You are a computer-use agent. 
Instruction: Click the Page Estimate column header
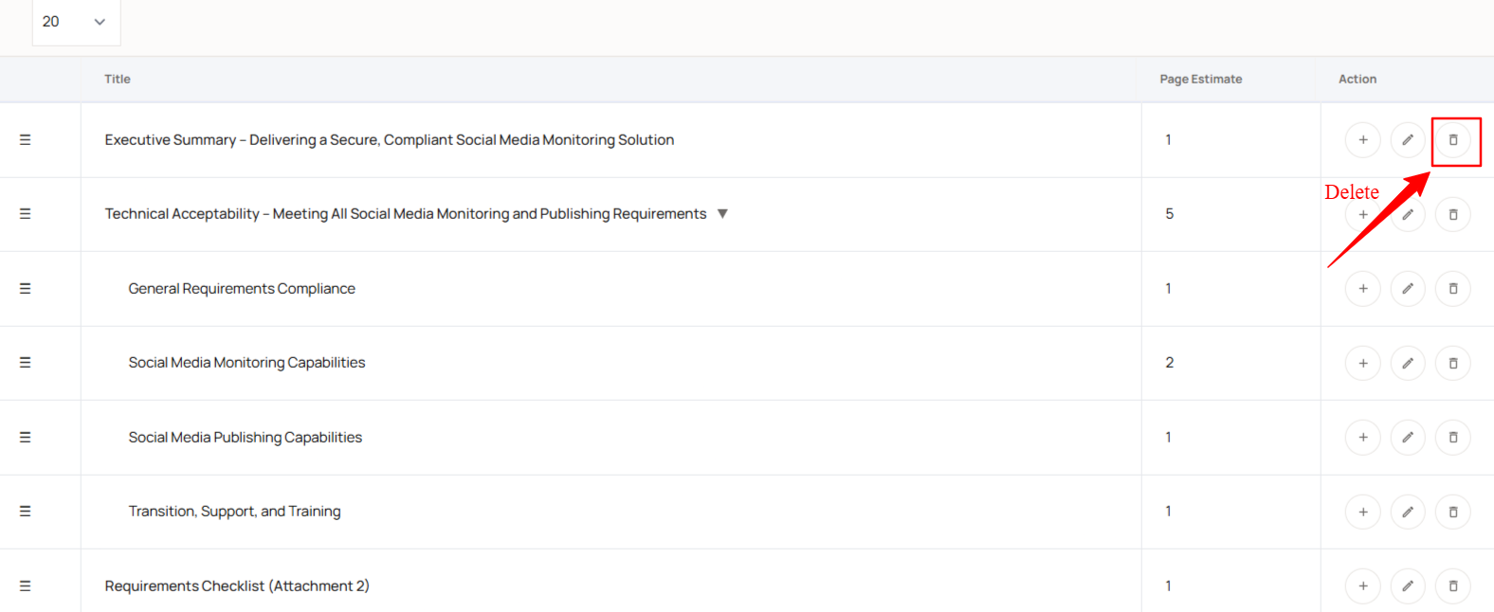pos(1201,80)
